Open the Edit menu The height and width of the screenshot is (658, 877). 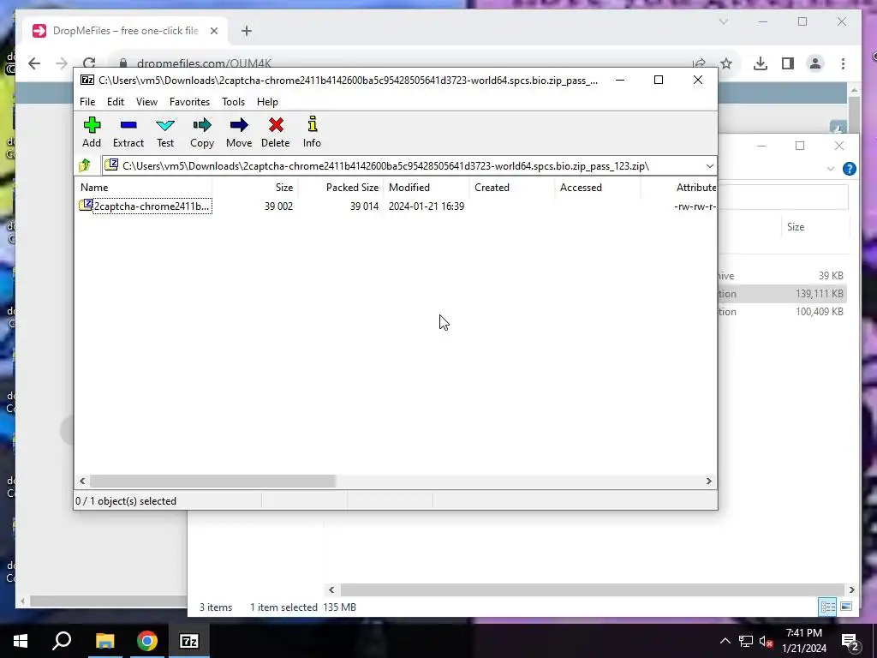(x=116, y=102)
